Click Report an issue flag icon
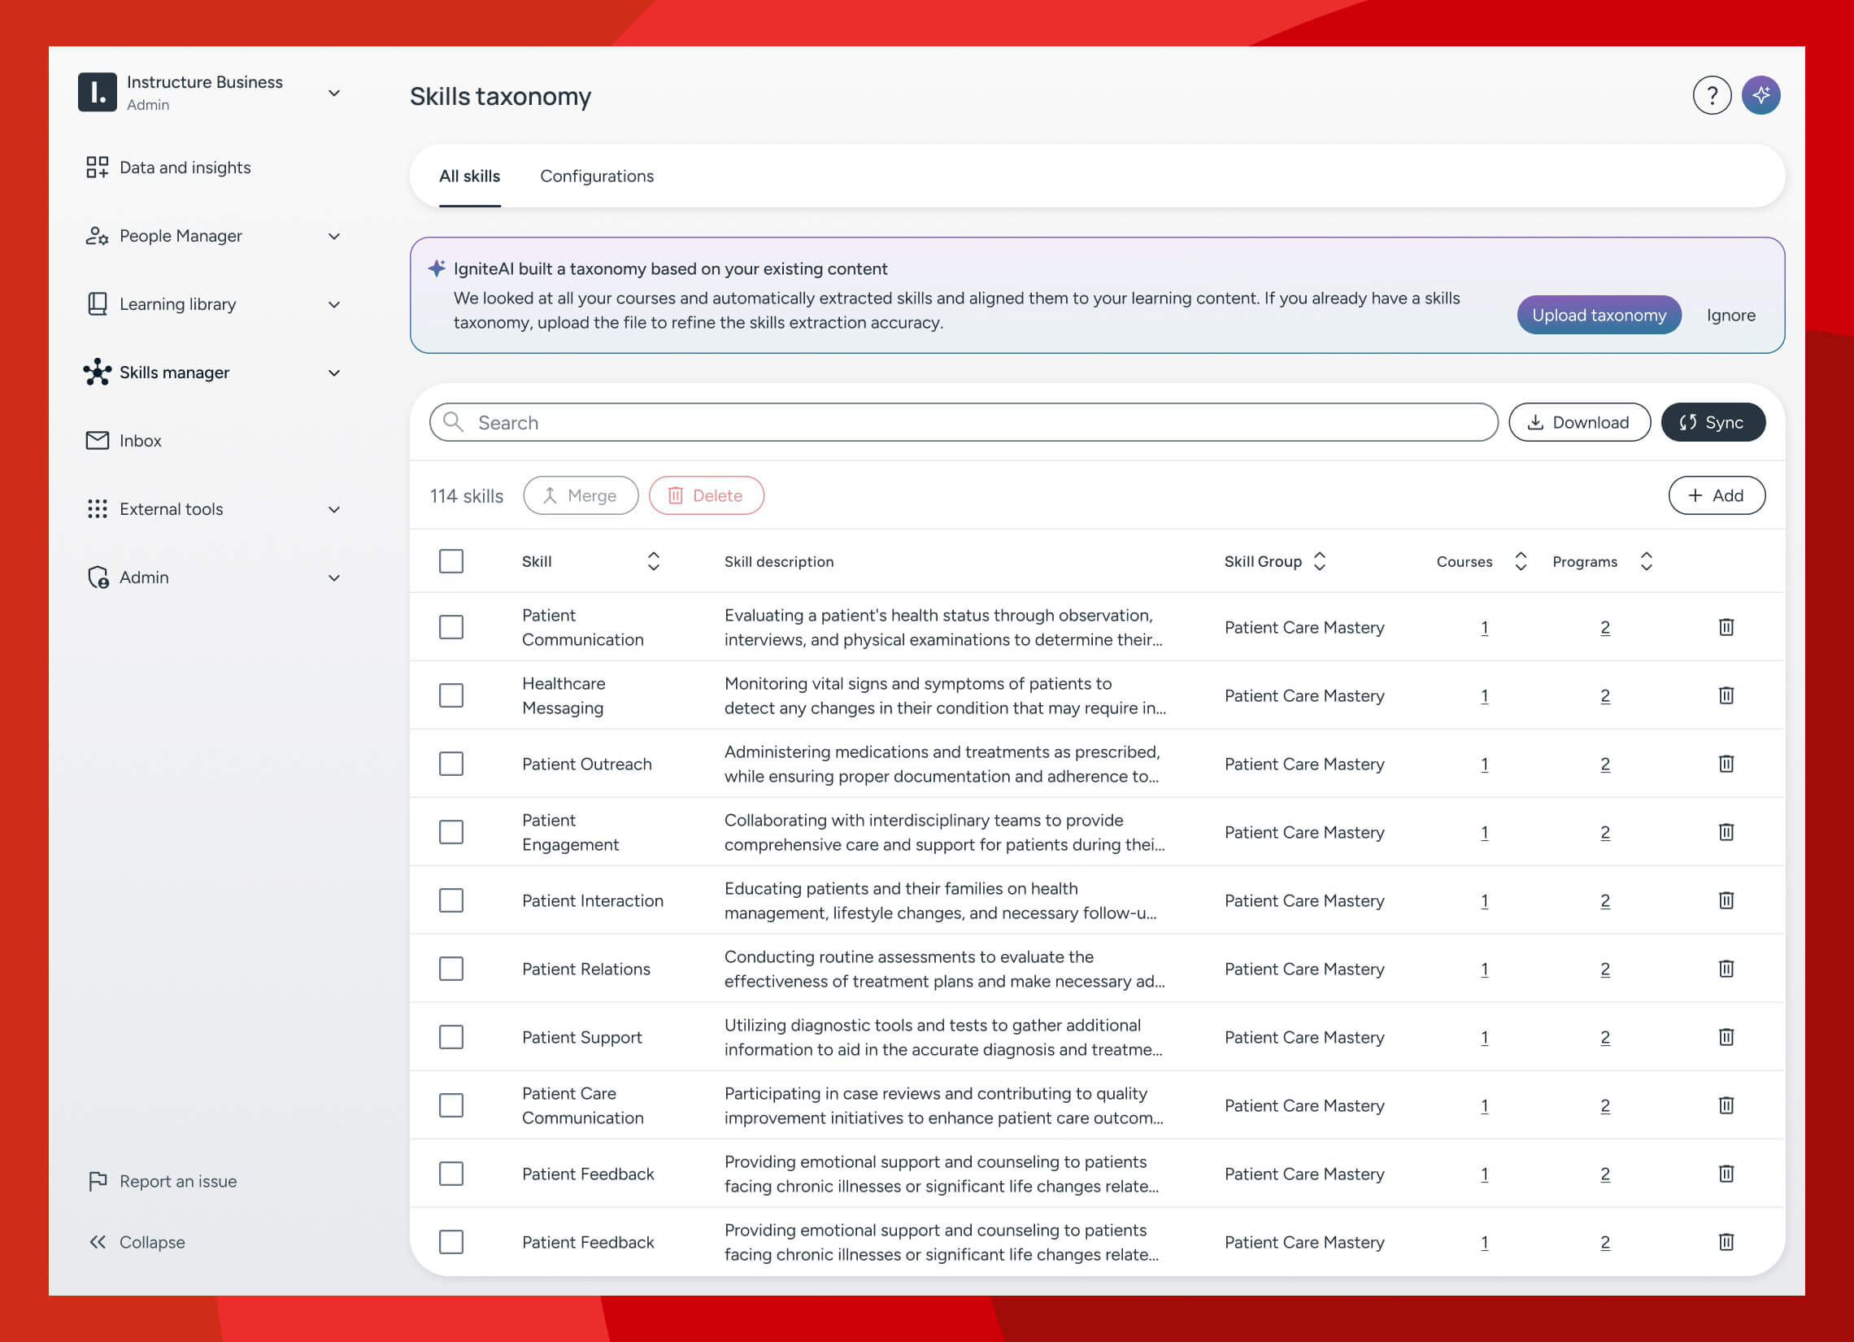Image resolution: width=1854 pixels, height=1342 pixels. click(98, 1181)
